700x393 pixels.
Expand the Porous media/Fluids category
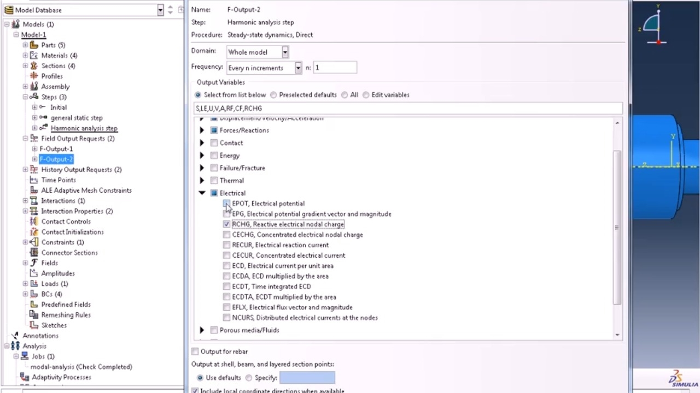(202, 330)
